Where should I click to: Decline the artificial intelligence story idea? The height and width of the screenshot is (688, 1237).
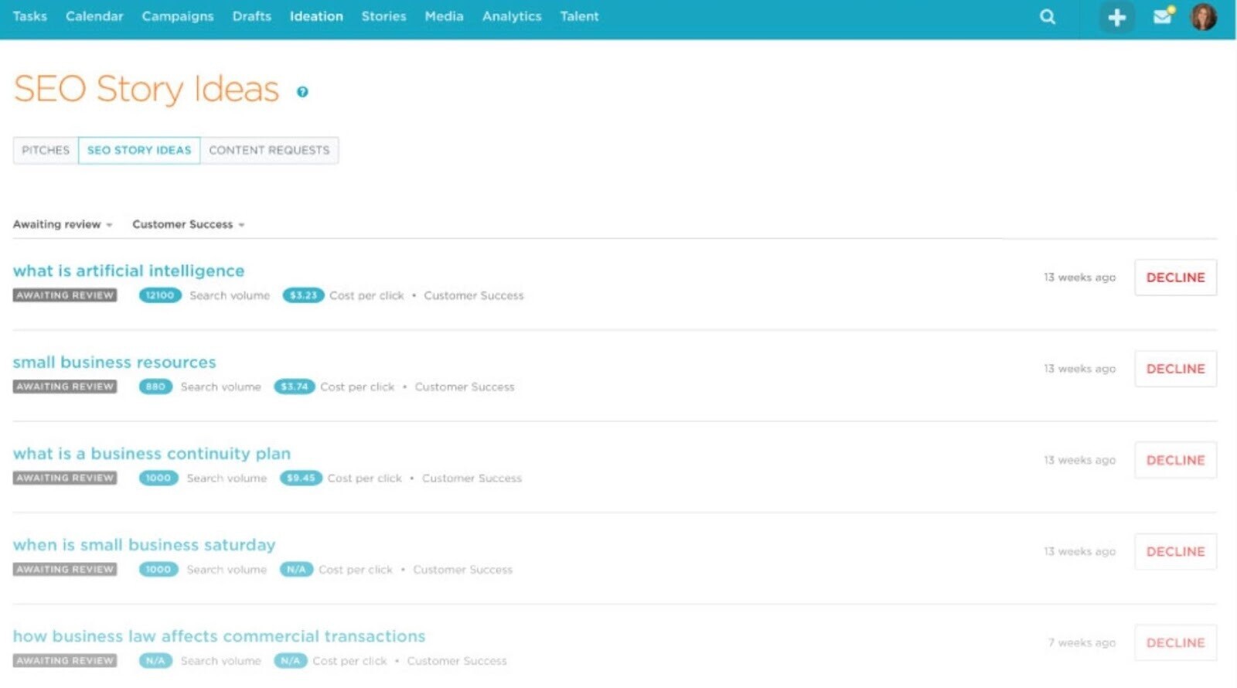pos(1175,278)
